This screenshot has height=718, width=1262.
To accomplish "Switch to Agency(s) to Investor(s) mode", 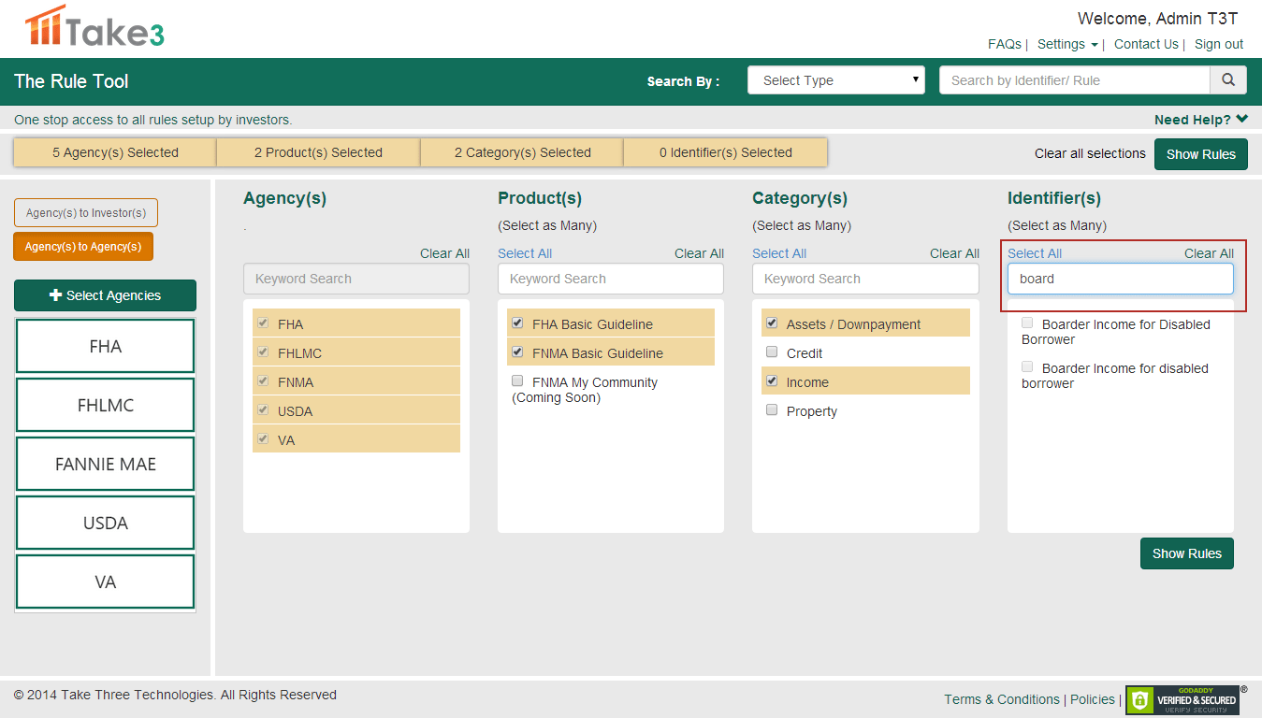I will (86, 213).
